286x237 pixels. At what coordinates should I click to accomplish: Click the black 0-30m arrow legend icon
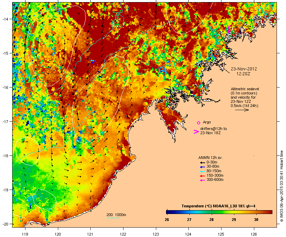(202, 162)
